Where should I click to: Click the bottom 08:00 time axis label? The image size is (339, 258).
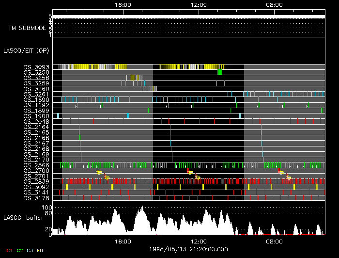pyautogui.click(x=275, y=241)
